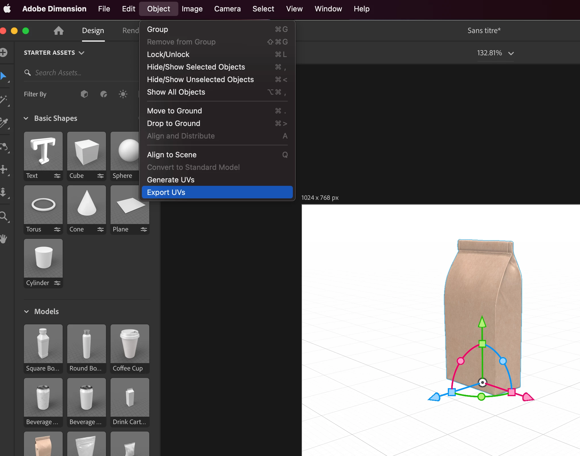The width and height of the screenshot is (580, 456).
Task: Collapse the Basic Shapes section
Action: point(26,118)
